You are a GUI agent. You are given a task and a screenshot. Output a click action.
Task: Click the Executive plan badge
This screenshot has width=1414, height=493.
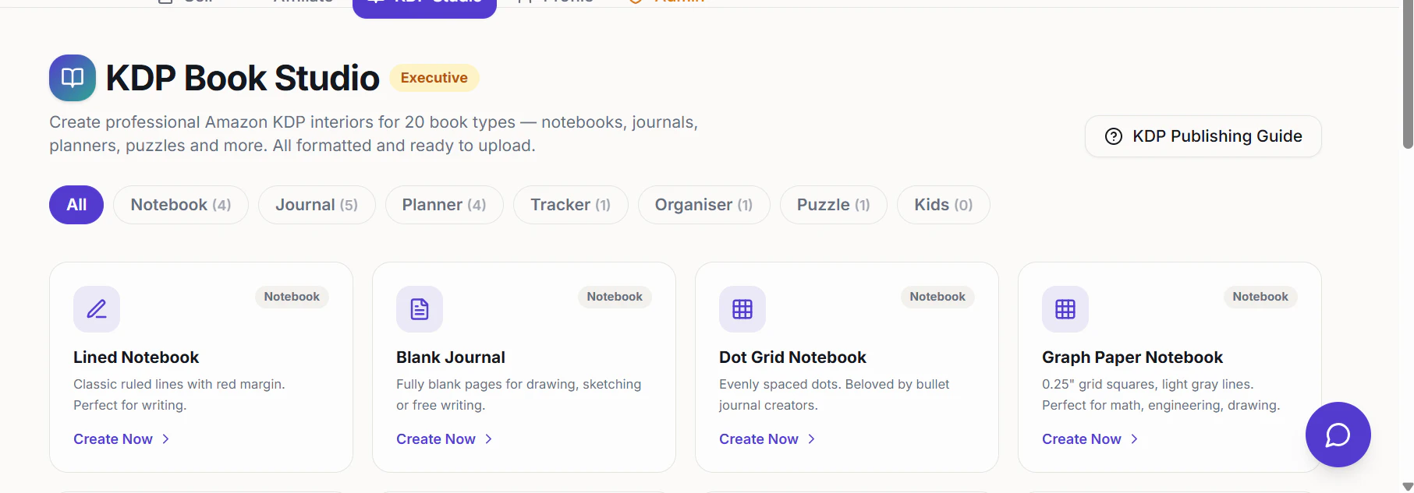tap(434, 78)
